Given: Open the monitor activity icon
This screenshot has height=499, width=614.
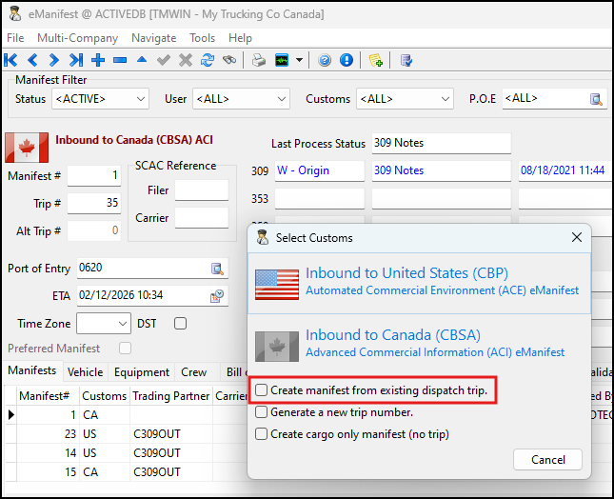Looking at the screenshot, I should click(x=282, y=60).
